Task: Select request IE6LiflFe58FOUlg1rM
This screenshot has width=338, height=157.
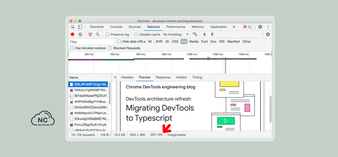Action: 88,84
